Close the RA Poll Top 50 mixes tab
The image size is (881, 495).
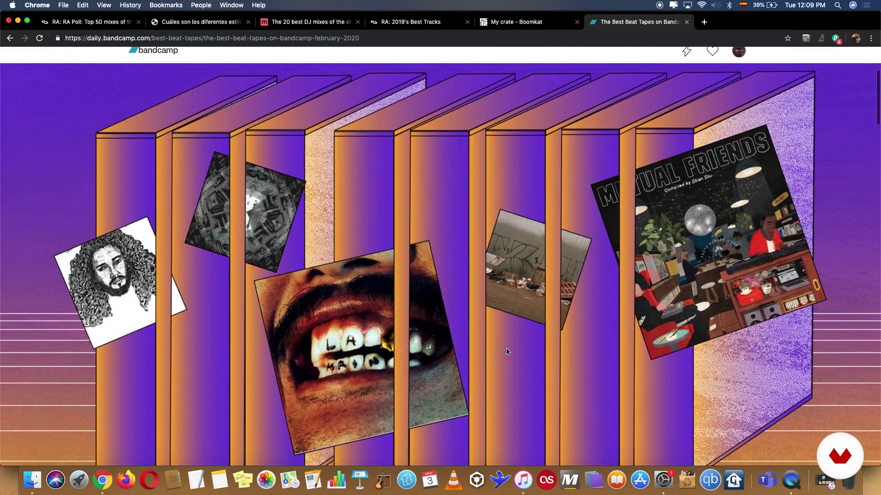[139, 22]
